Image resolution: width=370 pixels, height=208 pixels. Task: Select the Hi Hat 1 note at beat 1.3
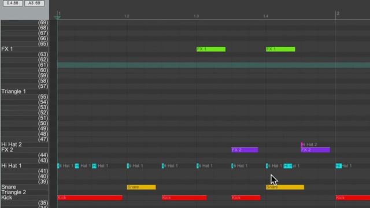[198, 166]
